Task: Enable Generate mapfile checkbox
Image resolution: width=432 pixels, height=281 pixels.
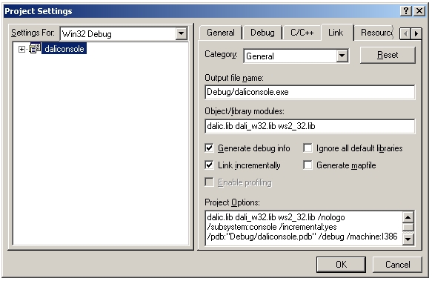Action: pyautogui.click(x=308, y=165)
